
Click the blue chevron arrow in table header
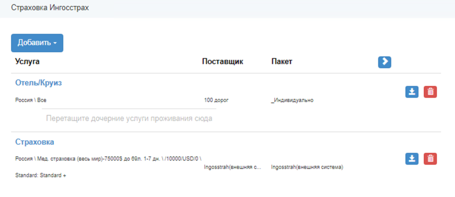pos(385,62)
